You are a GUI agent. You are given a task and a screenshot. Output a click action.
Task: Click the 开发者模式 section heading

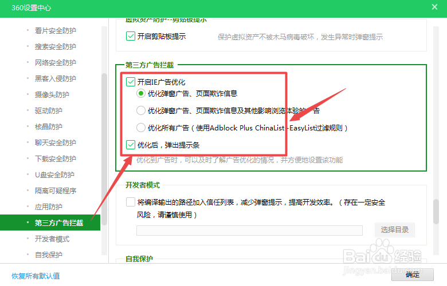click(143, 185)
